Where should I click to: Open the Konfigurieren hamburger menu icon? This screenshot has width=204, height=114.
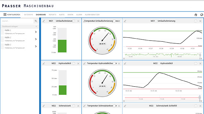(x=5, y=15)
